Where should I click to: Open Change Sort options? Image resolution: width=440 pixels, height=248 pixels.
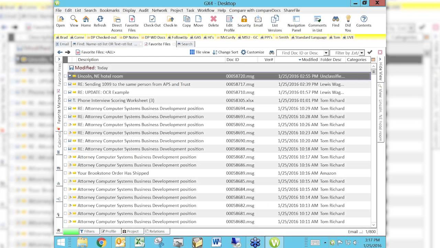pos(225,52)
